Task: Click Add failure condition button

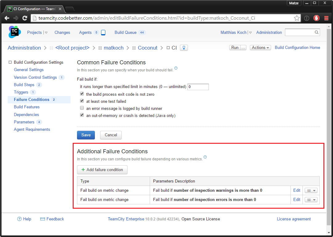Action: pyautogui.click(x=102, y=170)
